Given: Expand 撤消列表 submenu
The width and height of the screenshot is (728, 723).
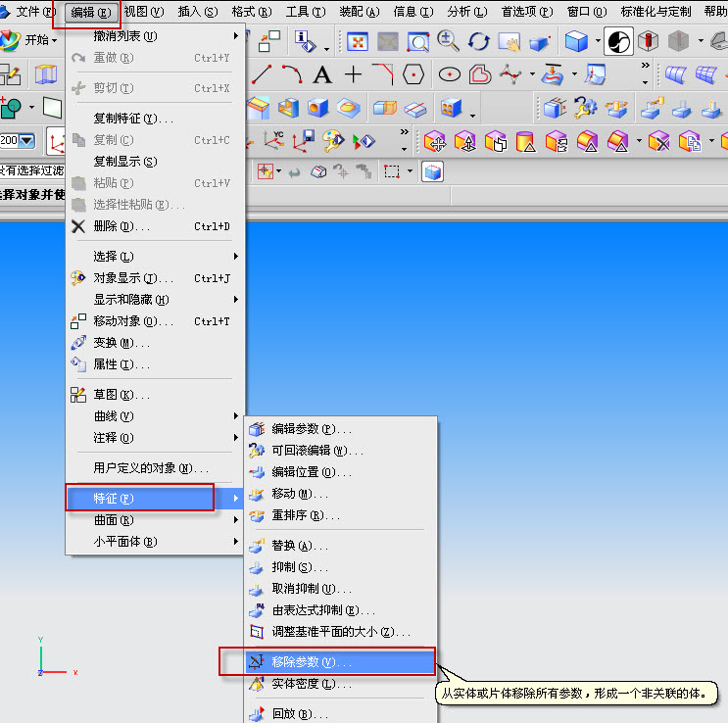Looking at the screenshot, I should coord(155,35).
